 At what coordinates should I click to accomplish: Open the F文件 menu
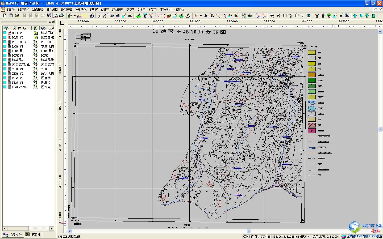point(11,9)
